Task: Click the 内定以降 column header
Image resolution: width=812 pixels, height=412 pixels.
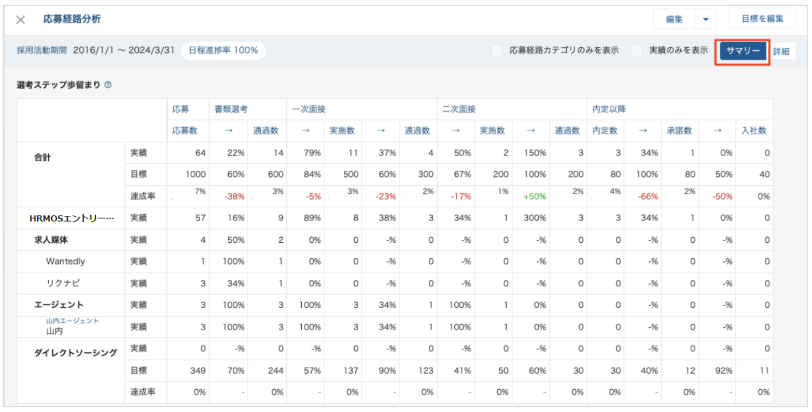Action: (x=609, y=109)
